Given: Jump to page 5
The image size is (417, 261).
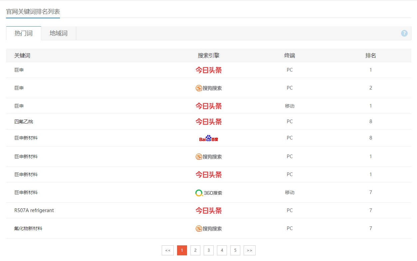Looking at the screenshot, I should click(235, 250).
